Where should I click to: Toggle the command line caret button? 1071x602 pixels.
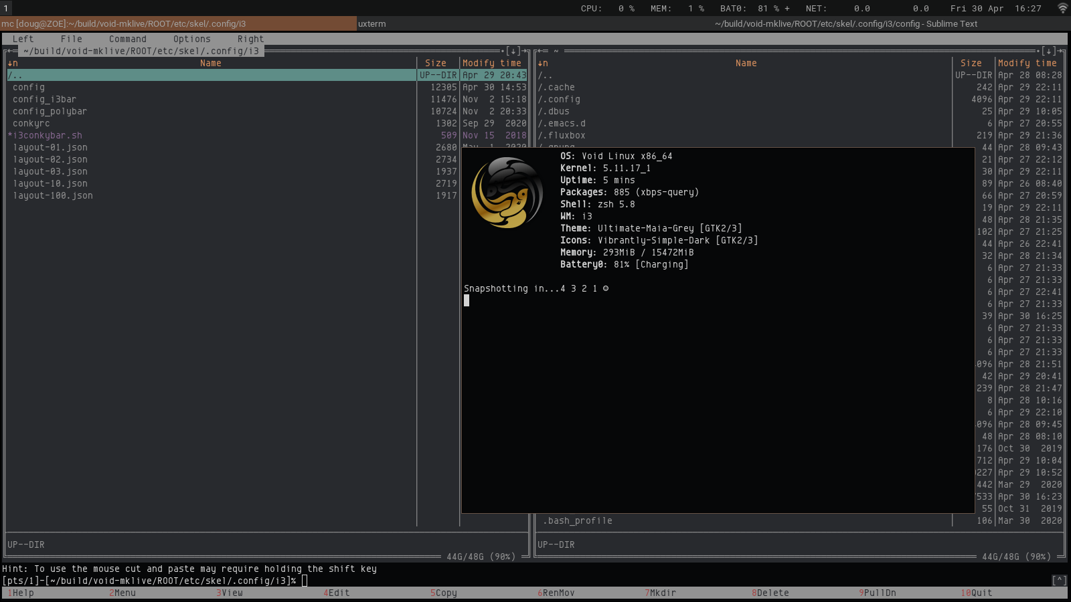tap(1059, 581)
